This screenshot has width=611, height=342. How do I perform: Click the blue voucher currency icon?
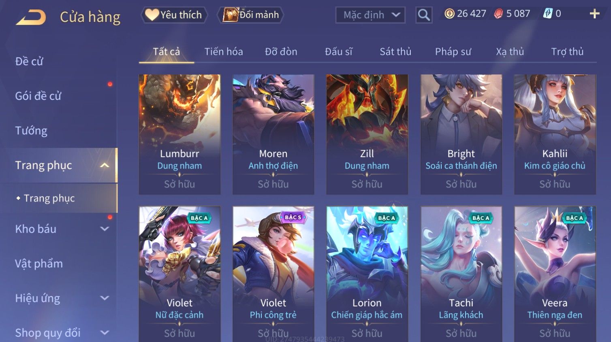(548, 14)
